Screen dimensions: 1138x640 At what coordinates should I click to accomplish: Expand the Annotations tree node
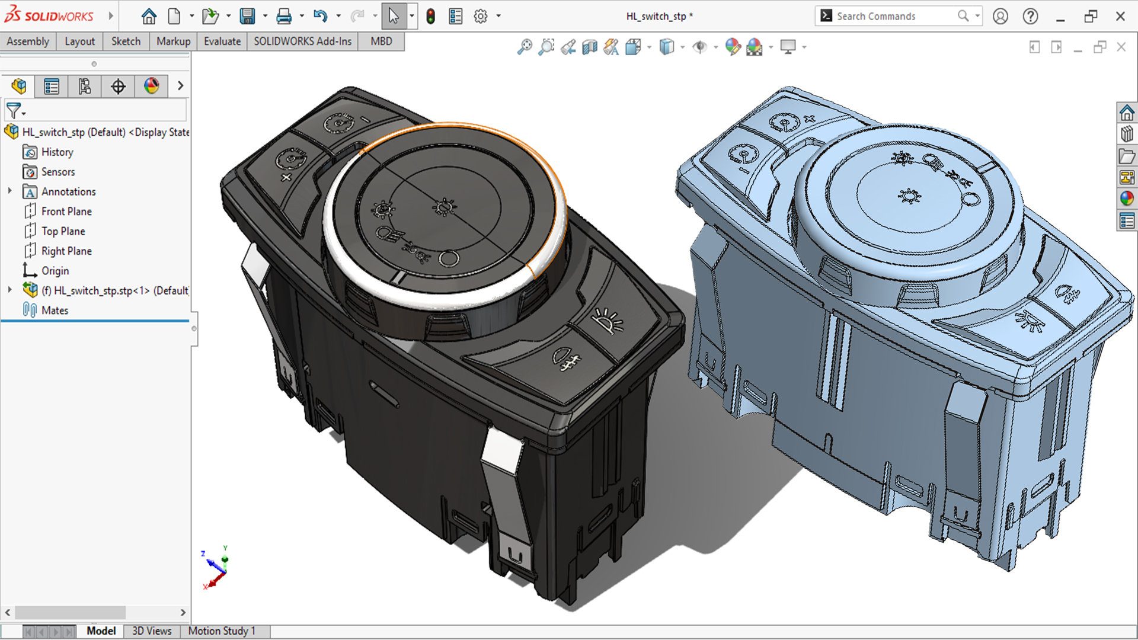tap(9, 191)
